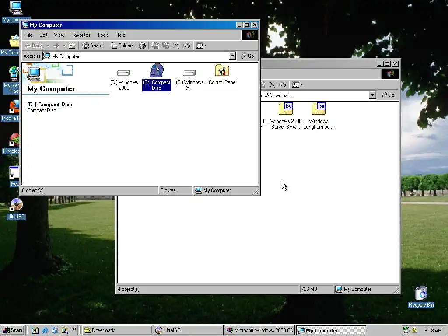Open the View menu
Screen dimensions: 448x336
point(59,35)
